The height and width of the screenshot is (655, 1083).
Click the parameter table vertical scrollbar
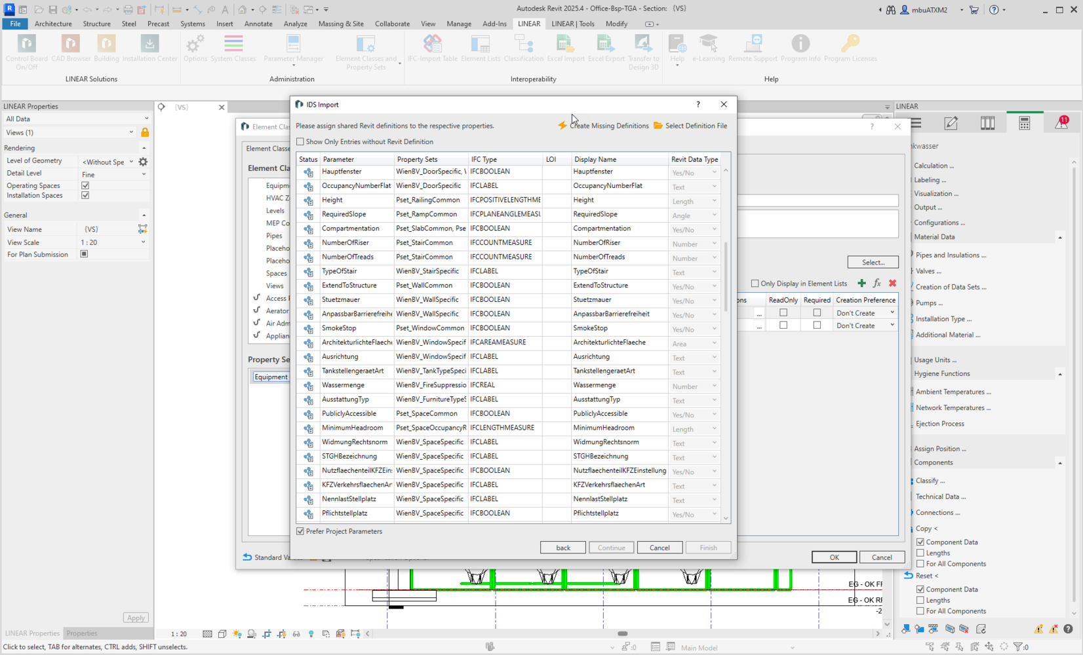tap(726, 276)
